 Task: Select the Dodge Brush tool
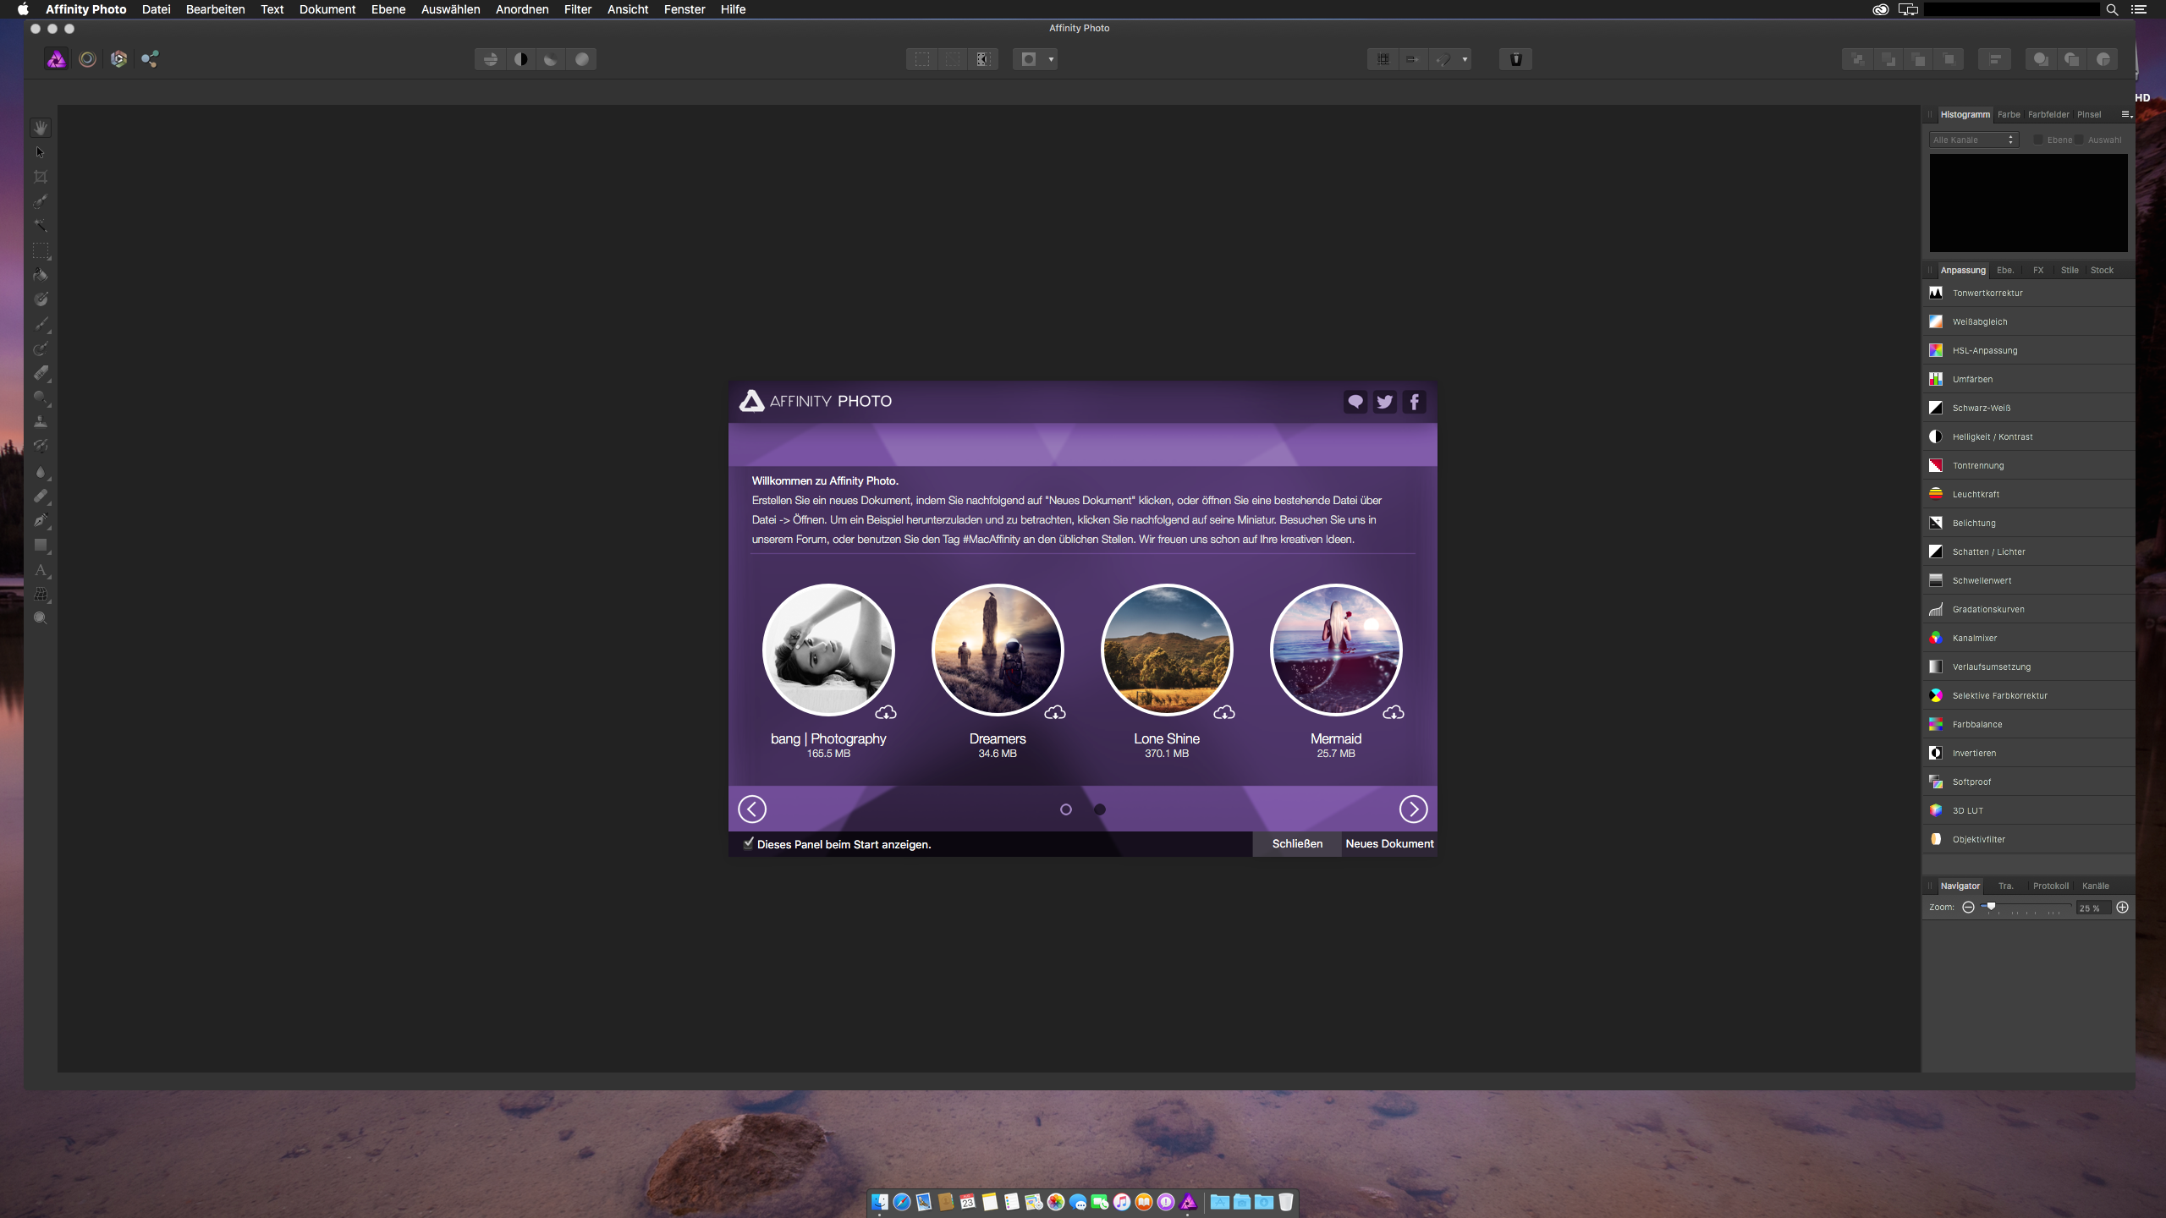coord(41,398)
